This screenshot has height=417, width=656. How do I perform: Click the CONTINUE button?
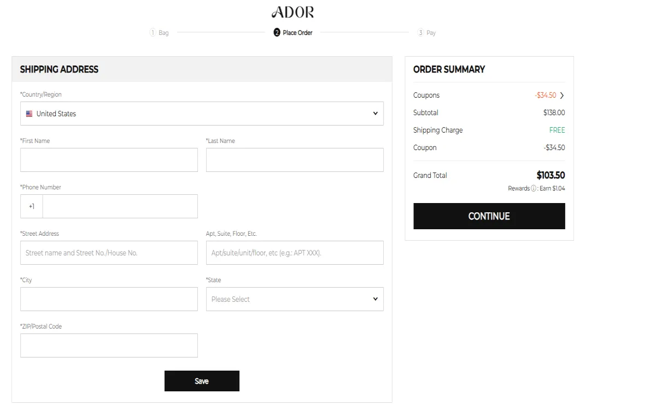pos(489,216)
